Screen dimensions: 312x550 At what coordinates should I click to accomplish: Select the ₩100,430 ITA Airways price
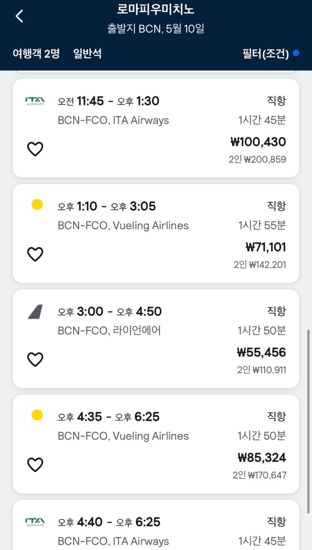coord(258,142)
